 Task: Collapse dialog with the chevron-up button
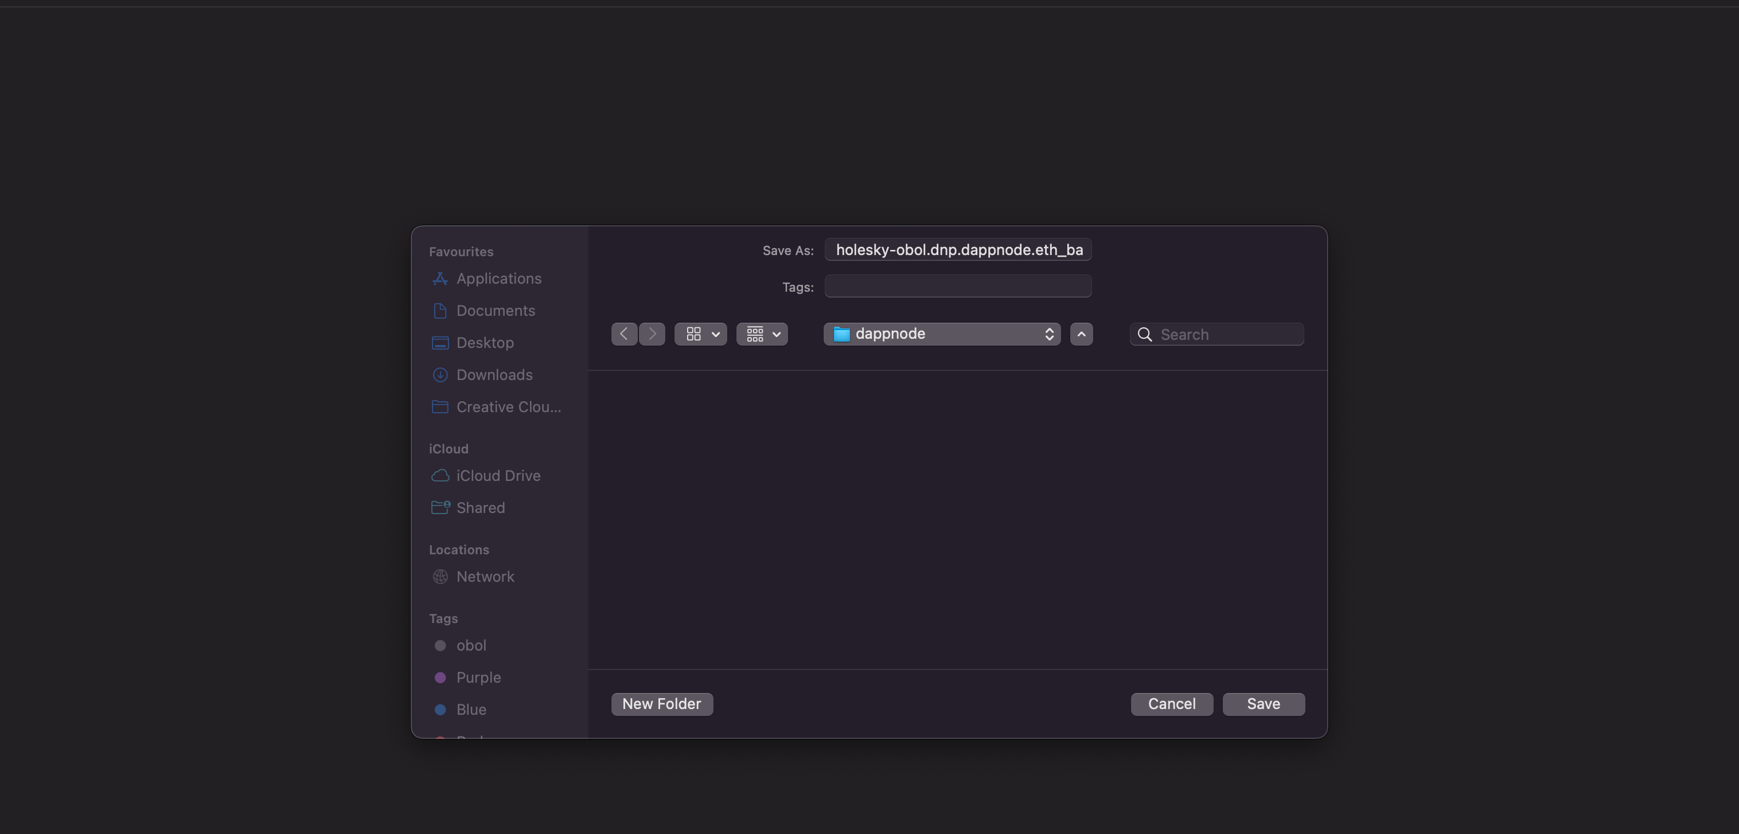(1081, 334)
